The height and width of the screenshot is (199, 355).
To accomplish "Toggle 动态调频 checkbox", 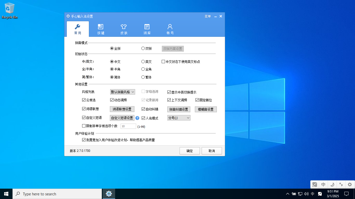I will tap(112, 100).
